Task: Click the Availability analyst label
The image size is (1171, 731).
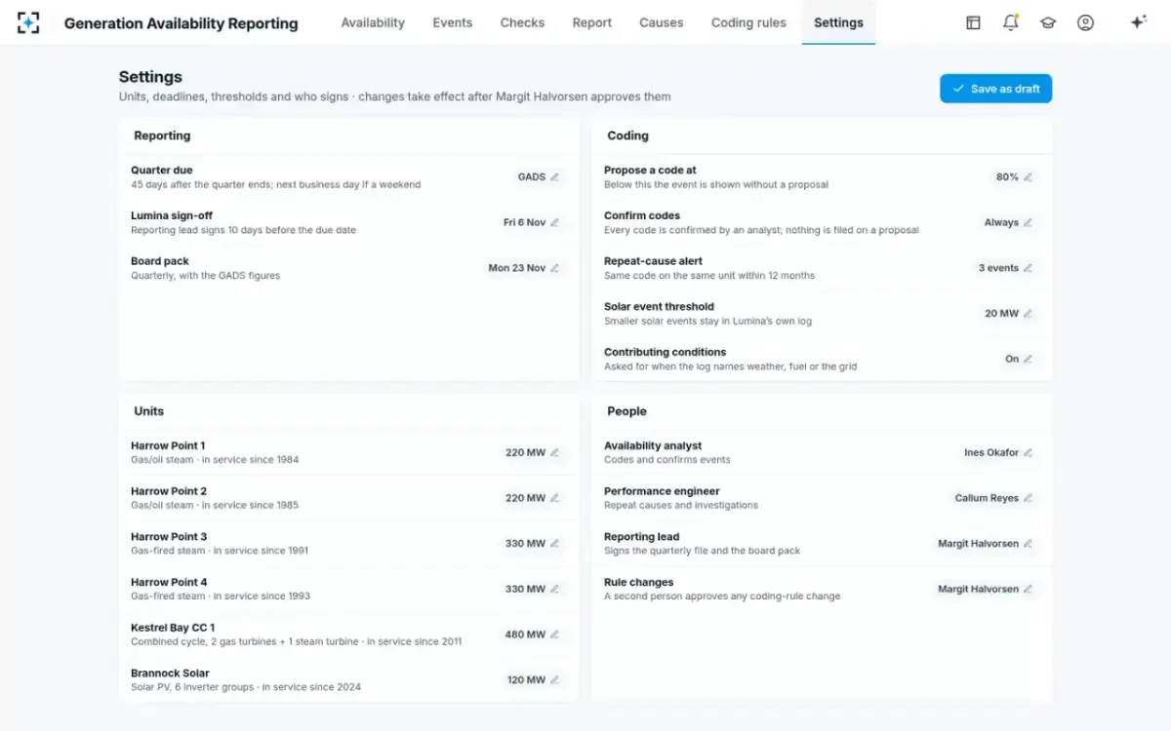Action: [x=653, y=445]
